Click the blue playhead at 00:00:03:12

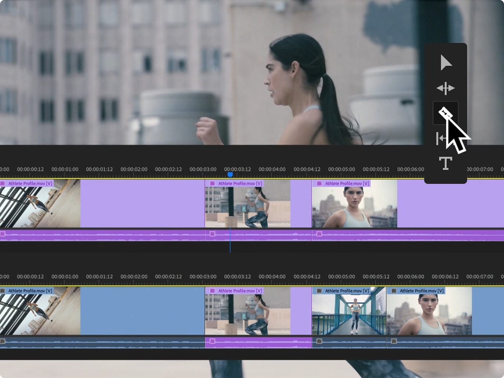tap(230, 174)
